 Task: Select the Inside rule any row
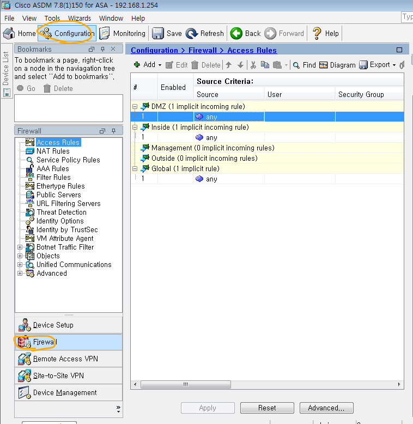(x=267, y=137)
